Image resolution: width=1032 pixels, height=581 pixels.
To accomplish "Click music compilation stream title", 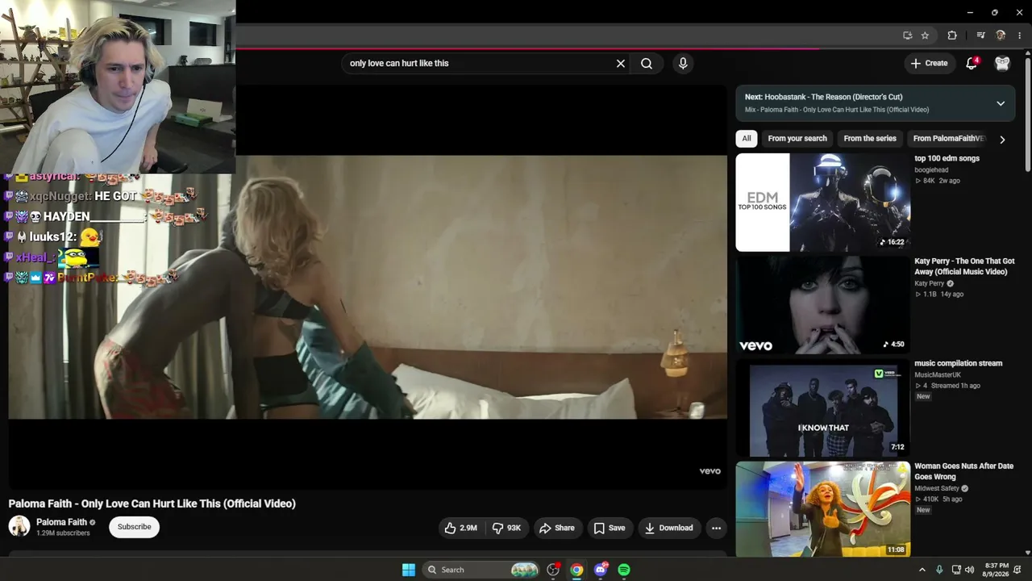I will tap(959, 364).
